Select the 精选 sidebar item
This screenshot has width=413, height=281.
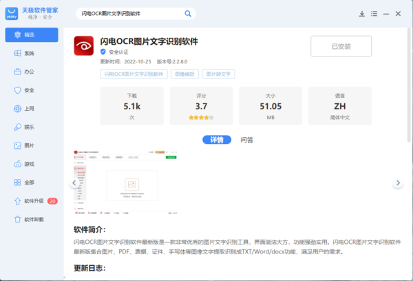(x=30, y=34)
